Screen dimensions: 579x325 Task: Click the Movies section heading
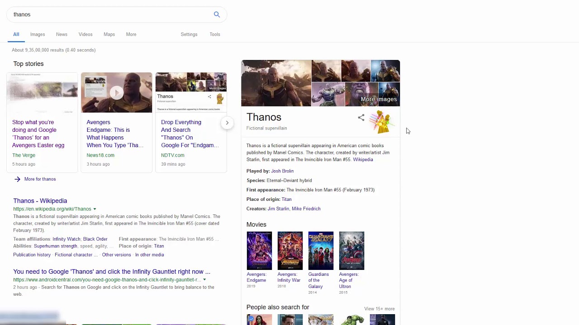(x=256, y=224)
